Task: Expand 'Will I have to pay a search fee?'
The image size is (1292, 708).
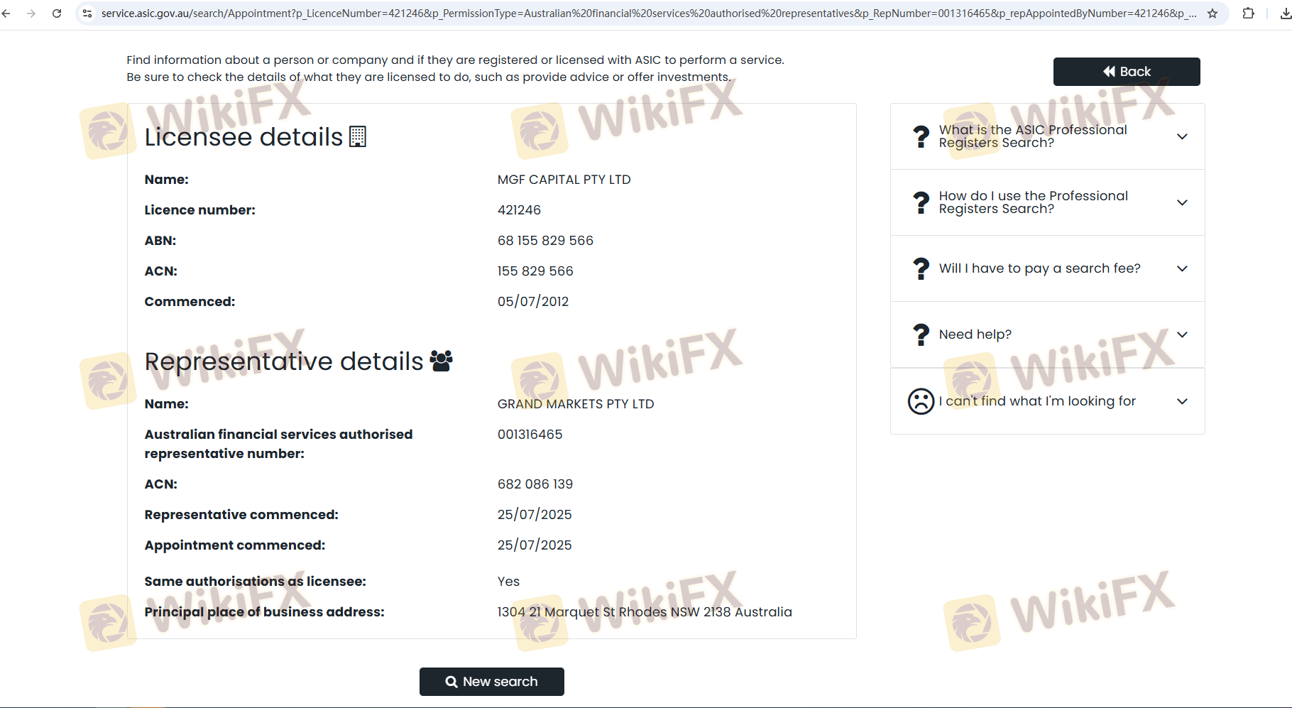Action: click(x=1182, y=268)
